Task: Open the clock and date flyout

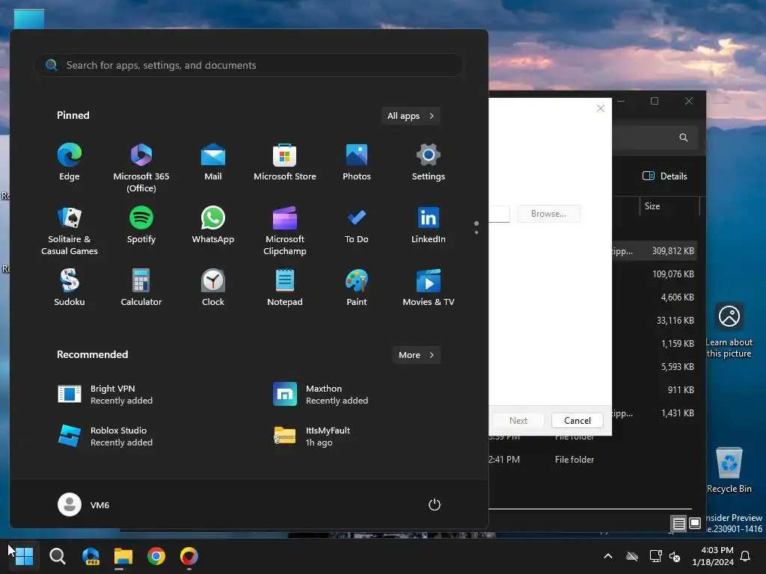Action: [713, 556]
